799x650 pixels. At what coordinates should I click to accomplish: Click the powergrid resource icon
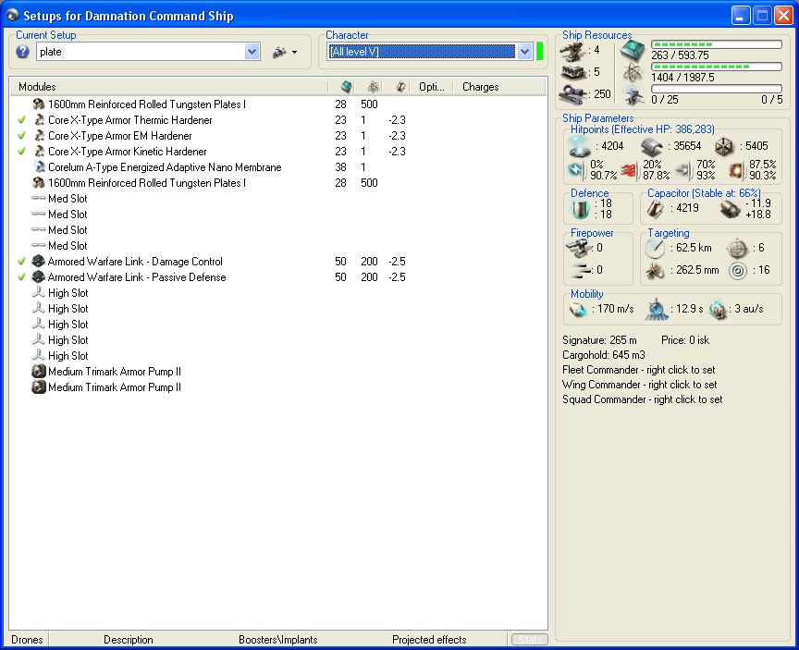click(x=633, y=73)
